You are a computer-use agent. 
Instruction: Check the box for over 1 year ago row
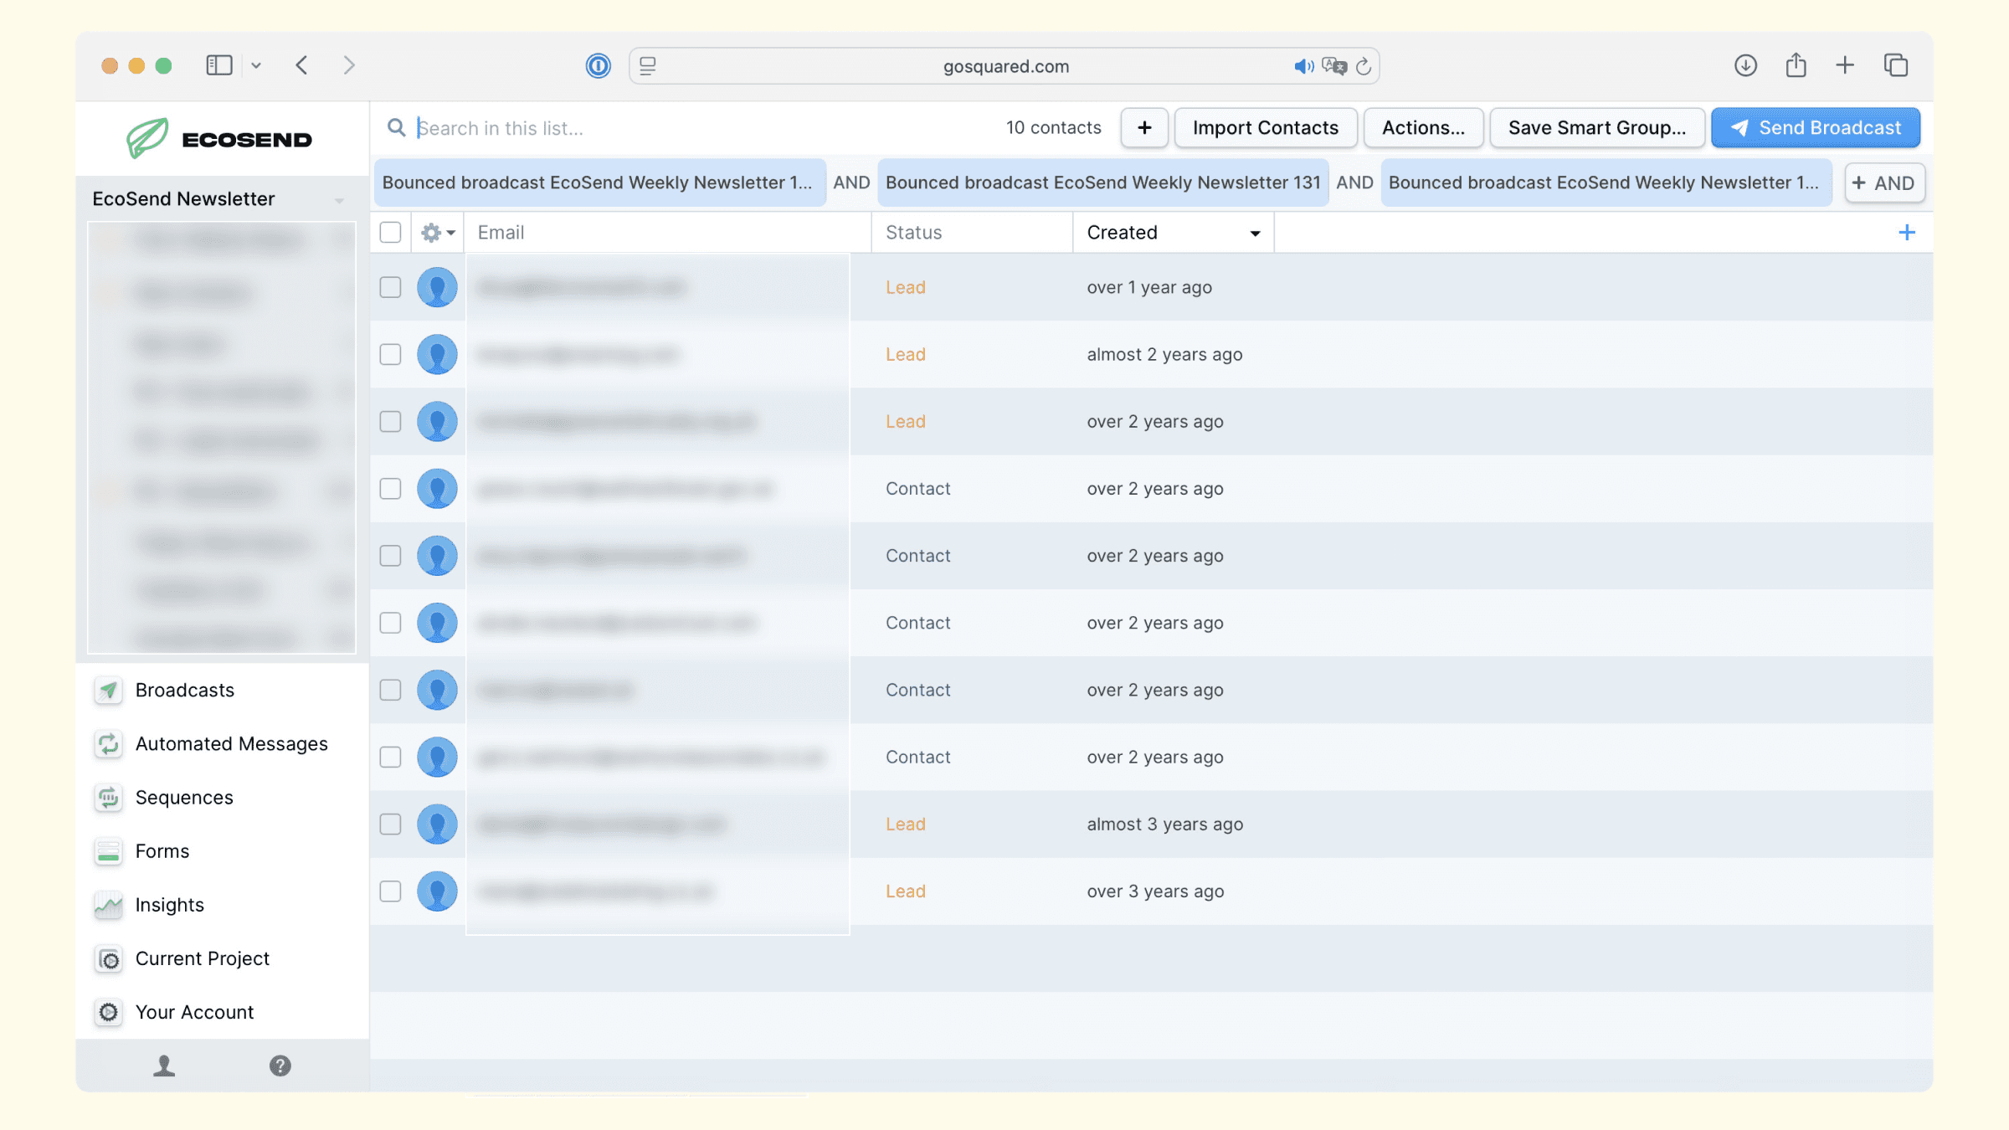tap(390, 287)
